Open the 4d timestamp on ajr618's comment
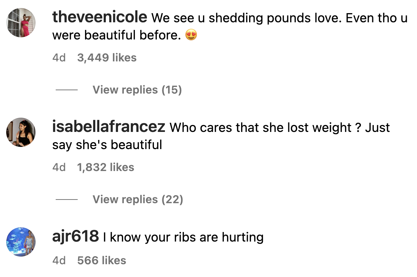This screenshot has width=417, height=277. pyautogui.click(x=59, y=260)
